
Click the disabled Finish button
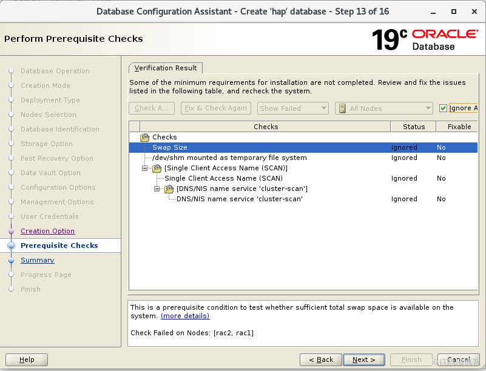click(411, 359)
